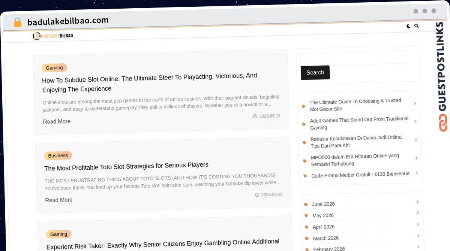Click the chevron next to Code Promo Melbet link

click(x=417, y=173)
